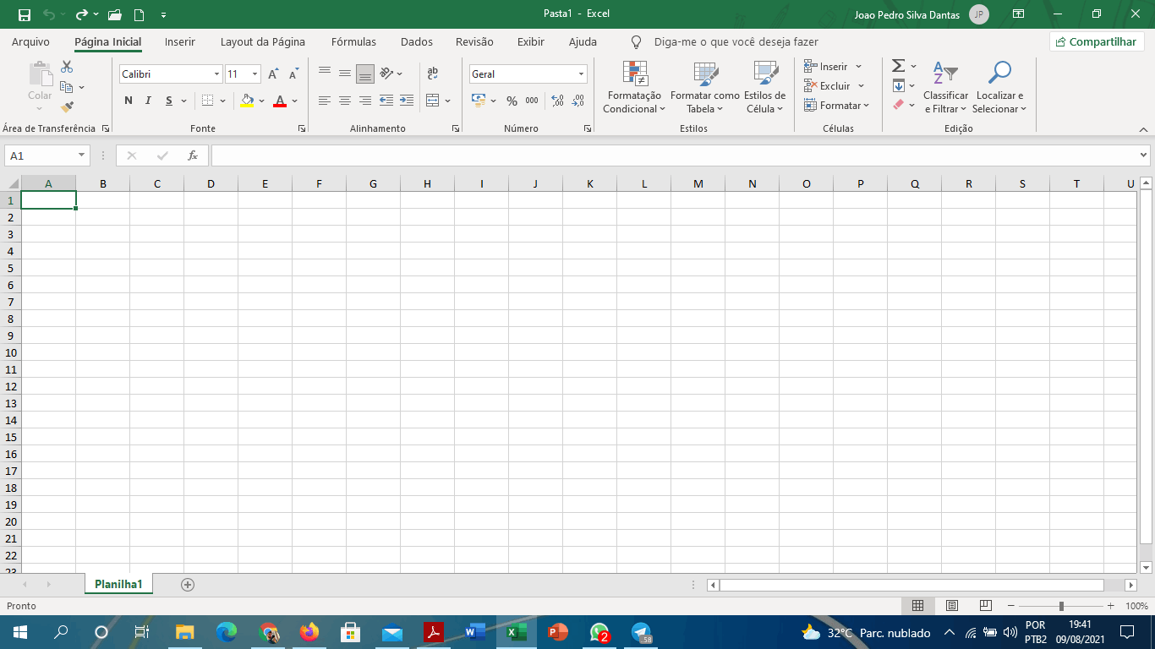Click the Decrease Indent icon
Image resolution: width=1155 pixels, height=649 pixels.
pyautogui.click(x=386, y=101)
